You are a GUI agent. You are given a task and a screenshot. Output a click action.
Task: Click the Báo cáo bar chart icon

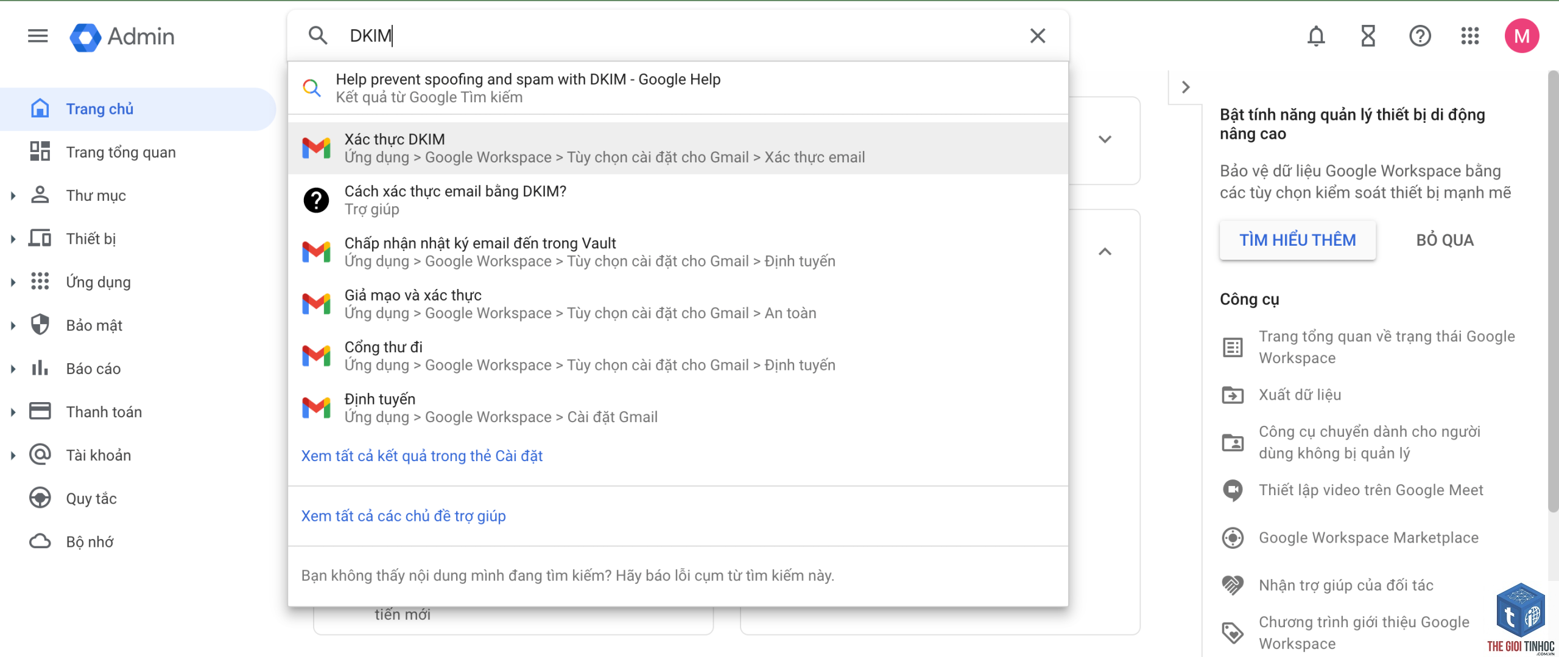40,367
